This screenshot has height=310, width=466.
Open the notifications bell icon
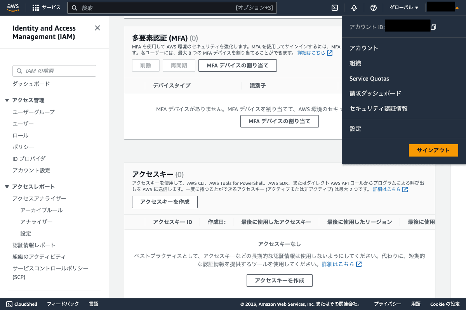(354, 8)
